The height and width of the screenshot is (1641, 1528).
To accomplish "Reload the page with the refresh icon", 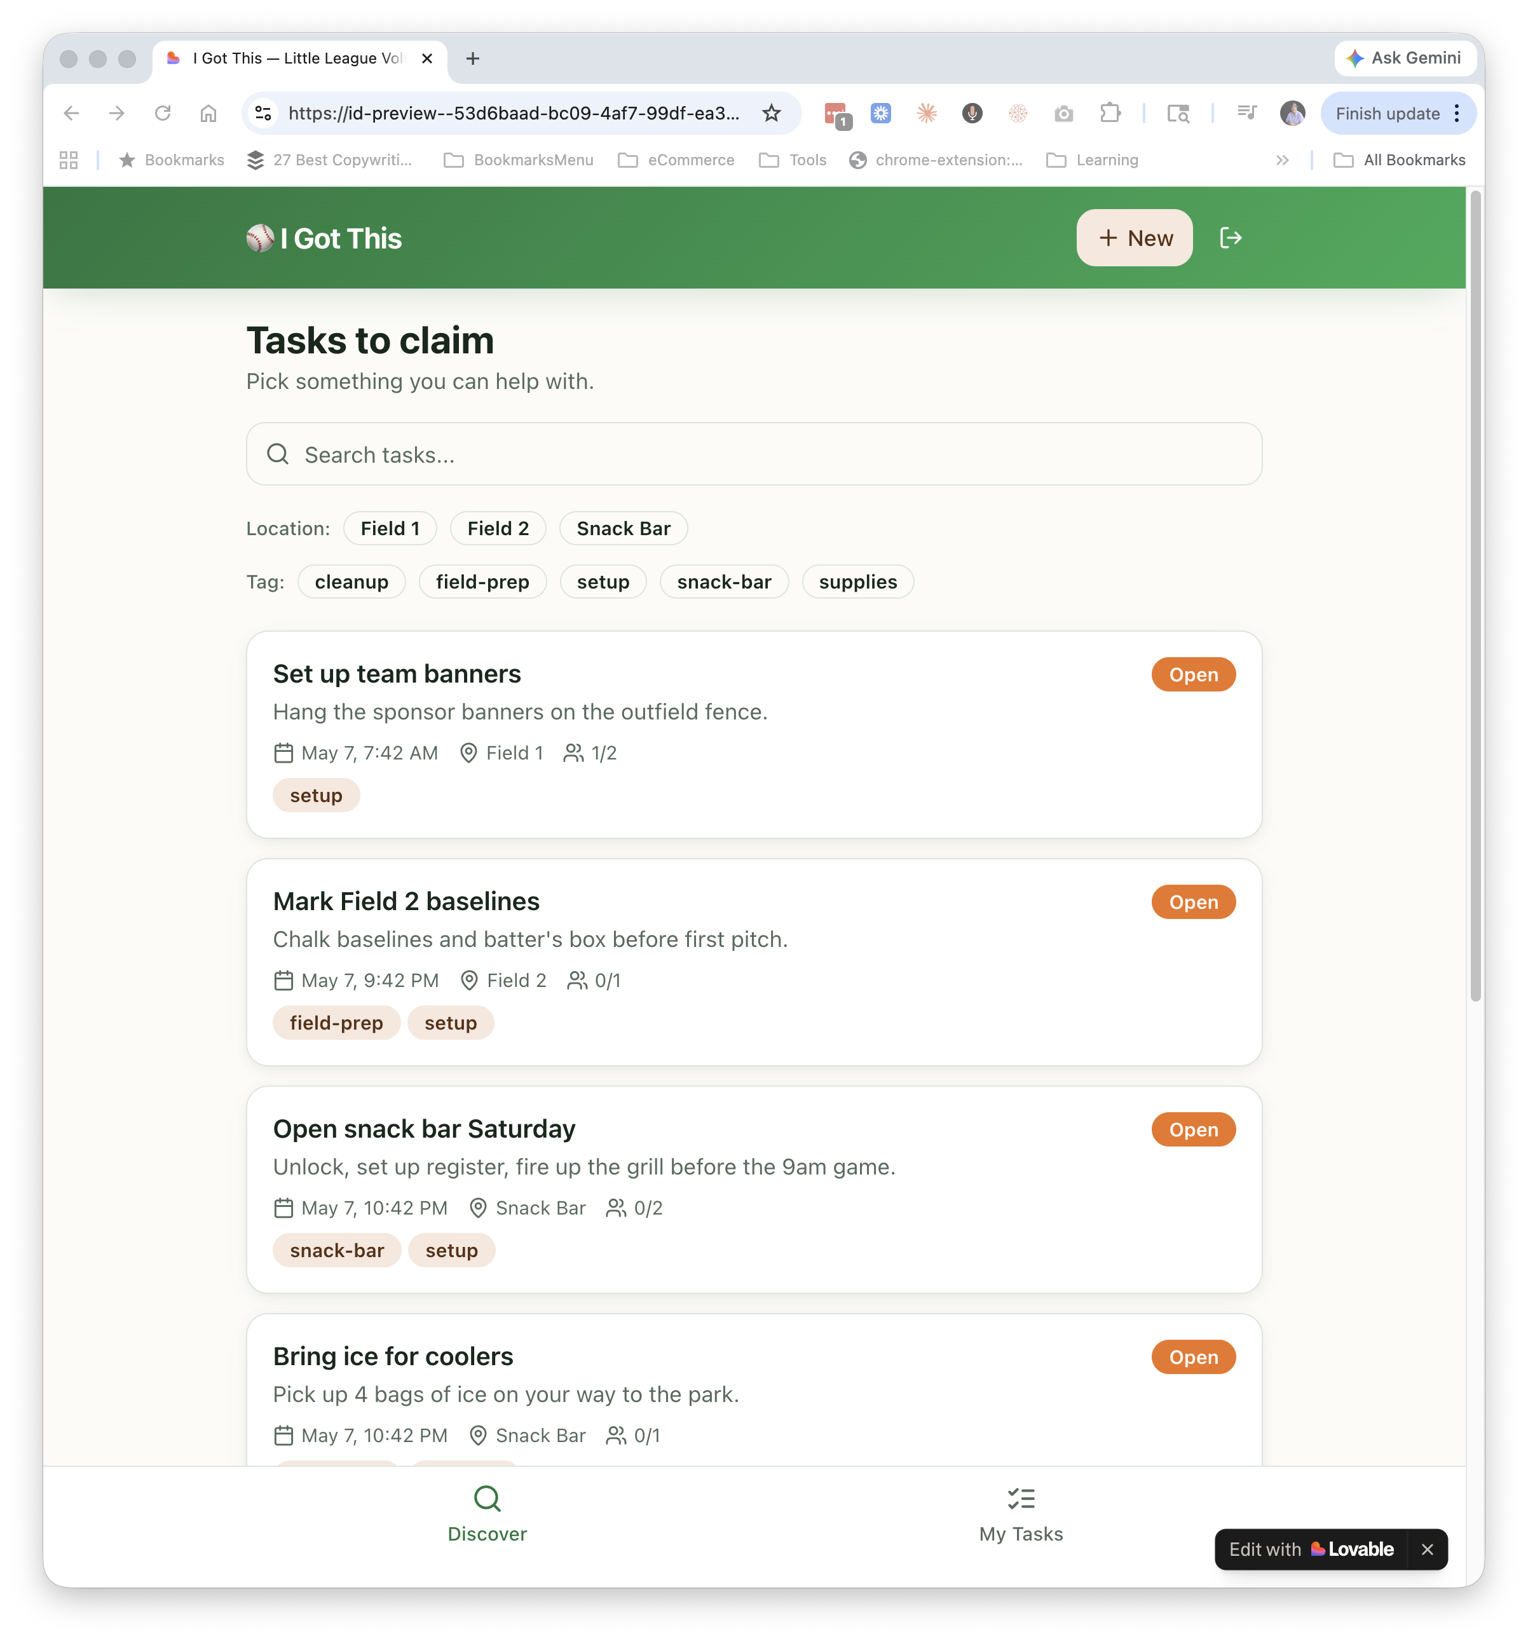I will pos(163,113).
